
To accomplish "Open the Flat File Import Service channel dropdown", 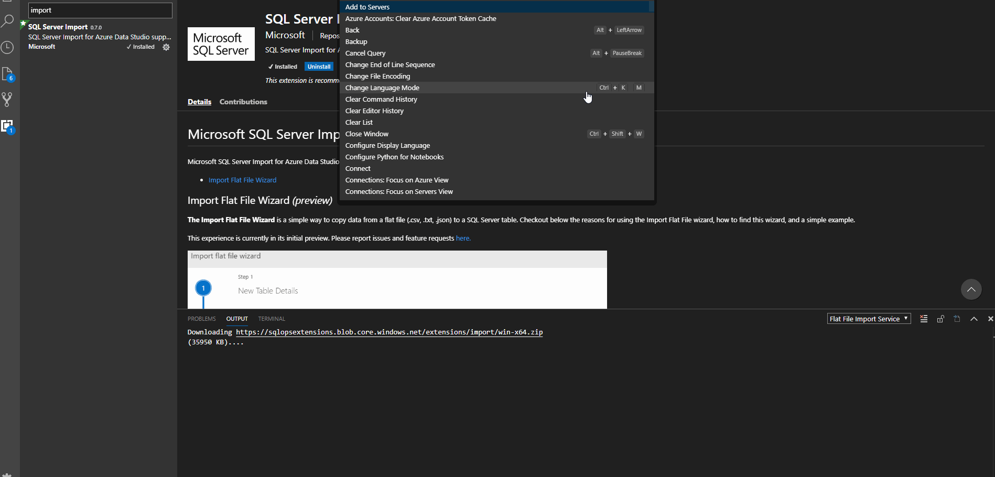I will (869, 318).
